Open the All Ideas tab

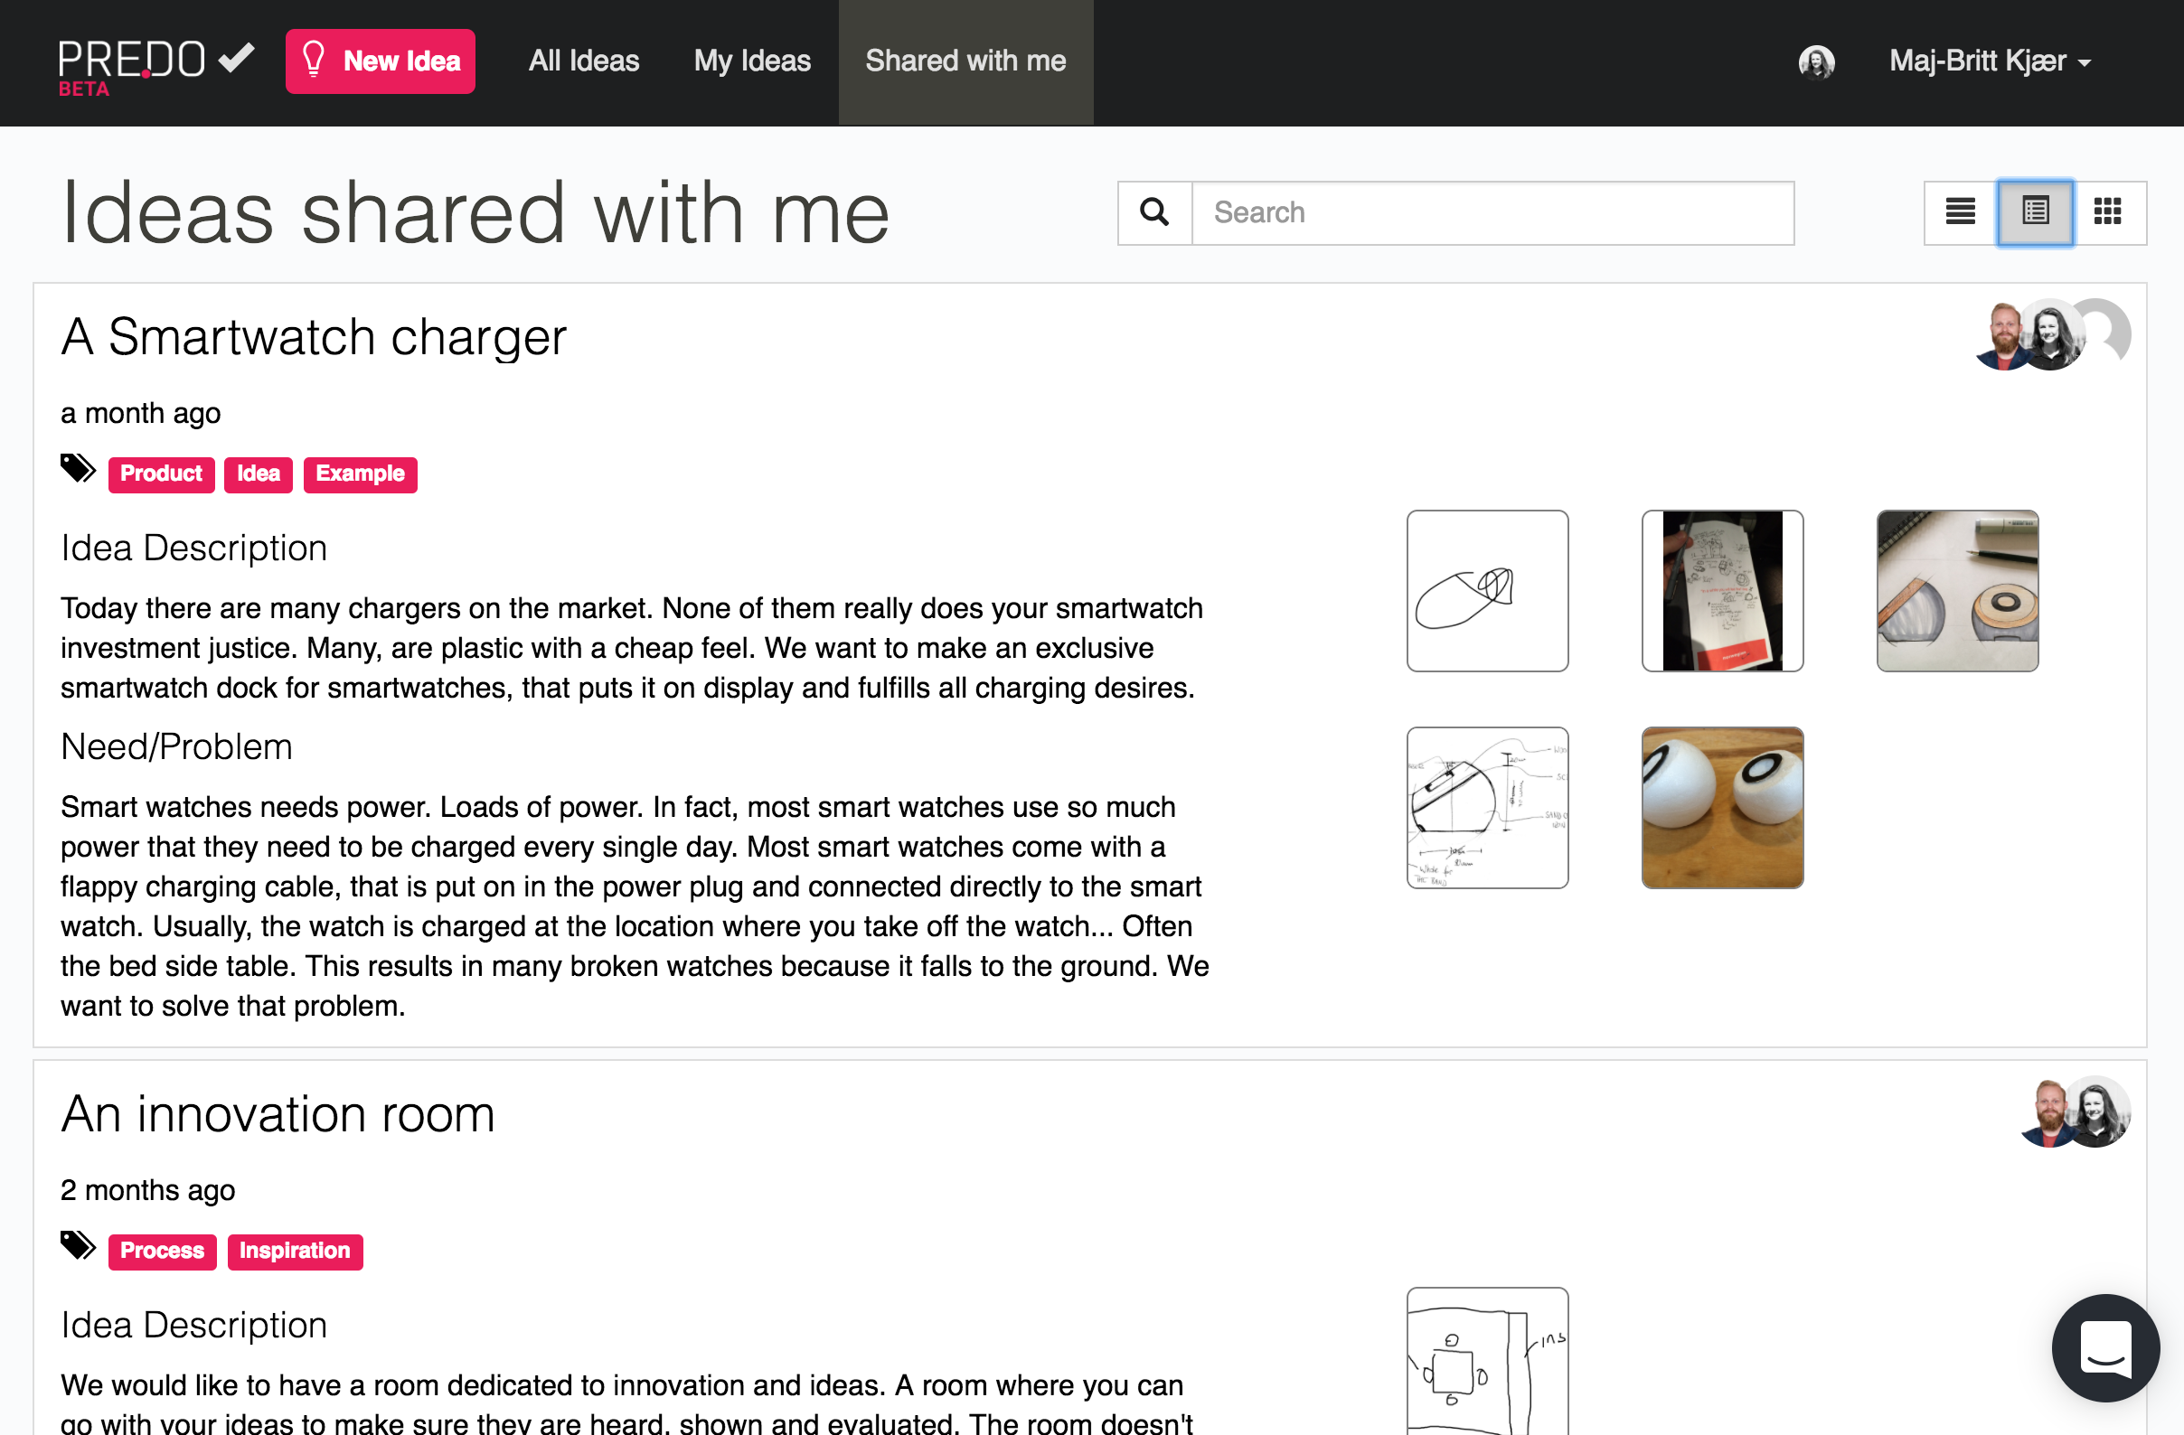coord(584,61)
